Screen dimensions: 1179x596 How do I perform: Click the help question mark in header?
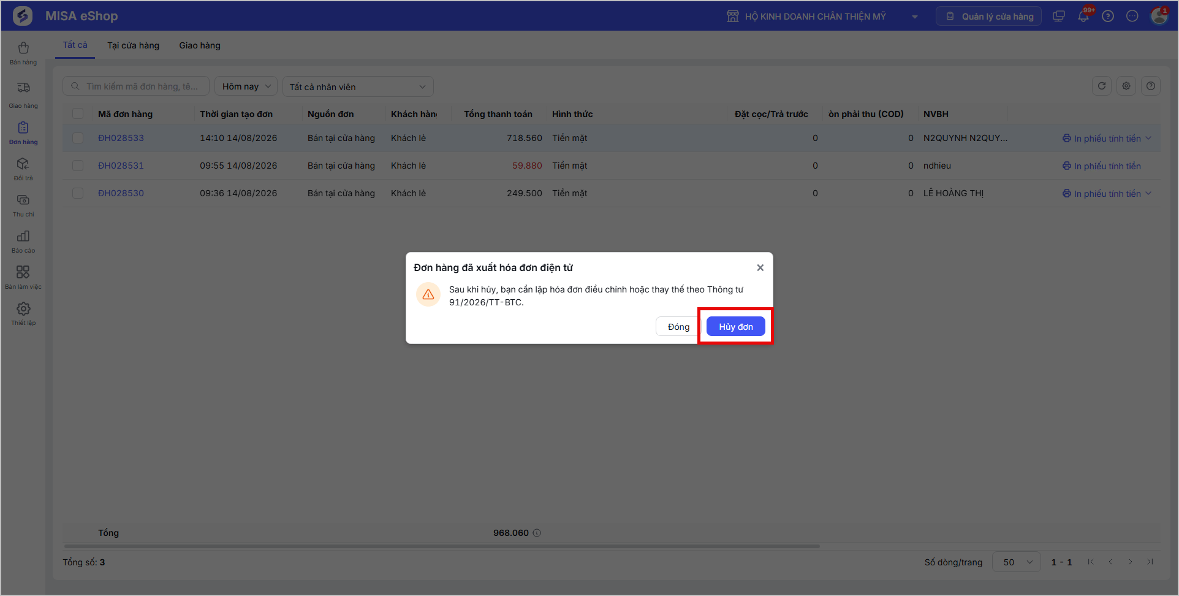click(1108, 17)
